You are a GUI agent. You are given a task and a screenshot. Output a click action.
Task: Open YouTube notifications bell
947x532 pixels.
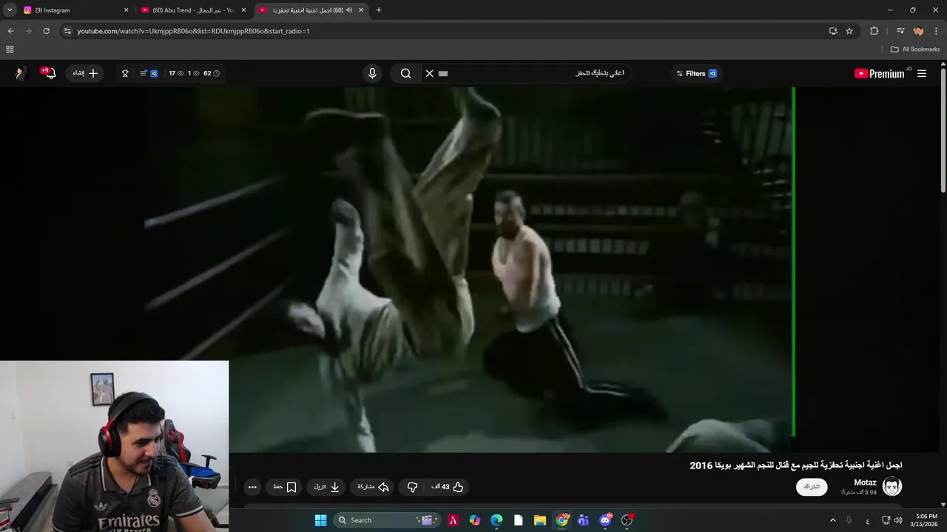[x=50, y=73]
